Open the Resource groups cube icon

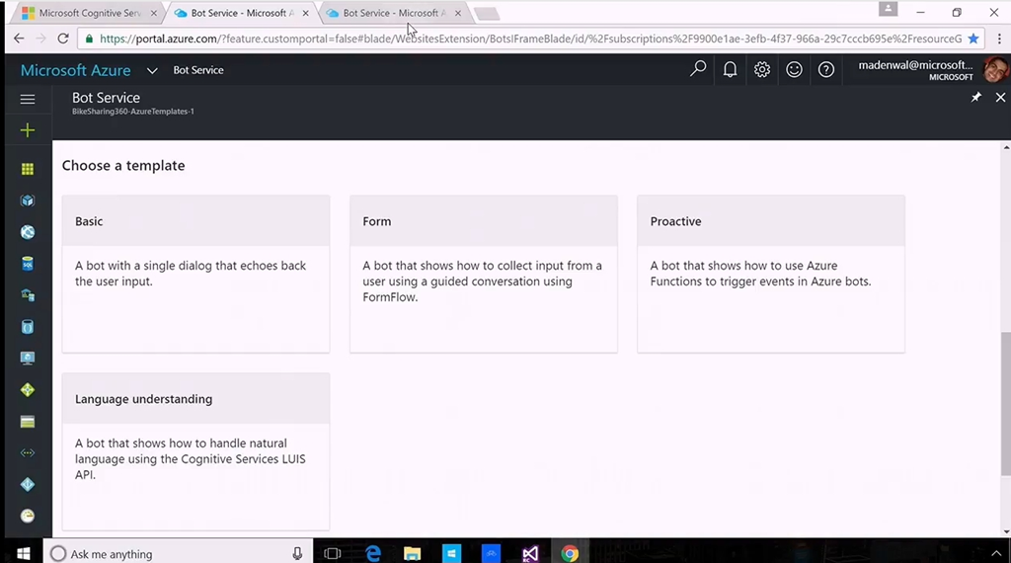click(x=27, y=201)
